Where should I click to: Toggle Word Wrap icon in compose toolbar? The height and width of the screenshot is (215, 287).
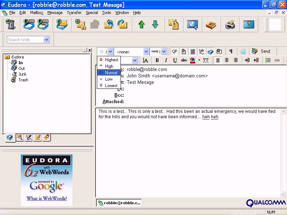click(x=193, y=52)
